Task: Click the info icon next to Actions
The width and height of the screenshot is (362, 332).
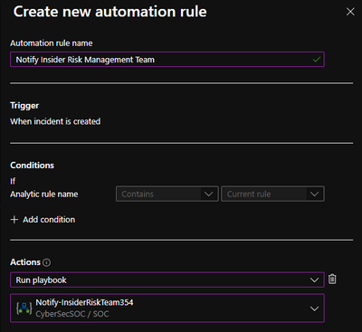Action: click(x=47, y=262)
